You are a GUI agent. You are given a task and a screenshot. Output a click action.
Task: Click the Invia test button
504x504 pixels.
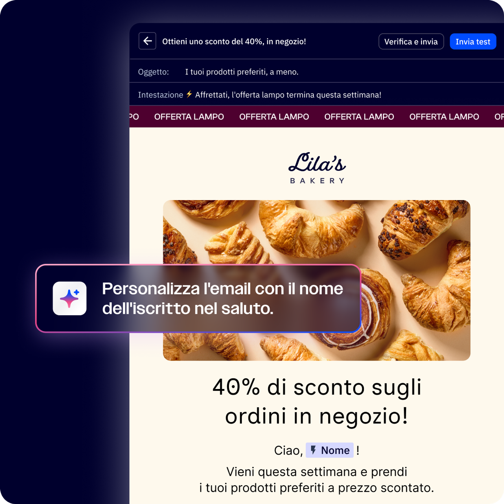coord(473,42)
